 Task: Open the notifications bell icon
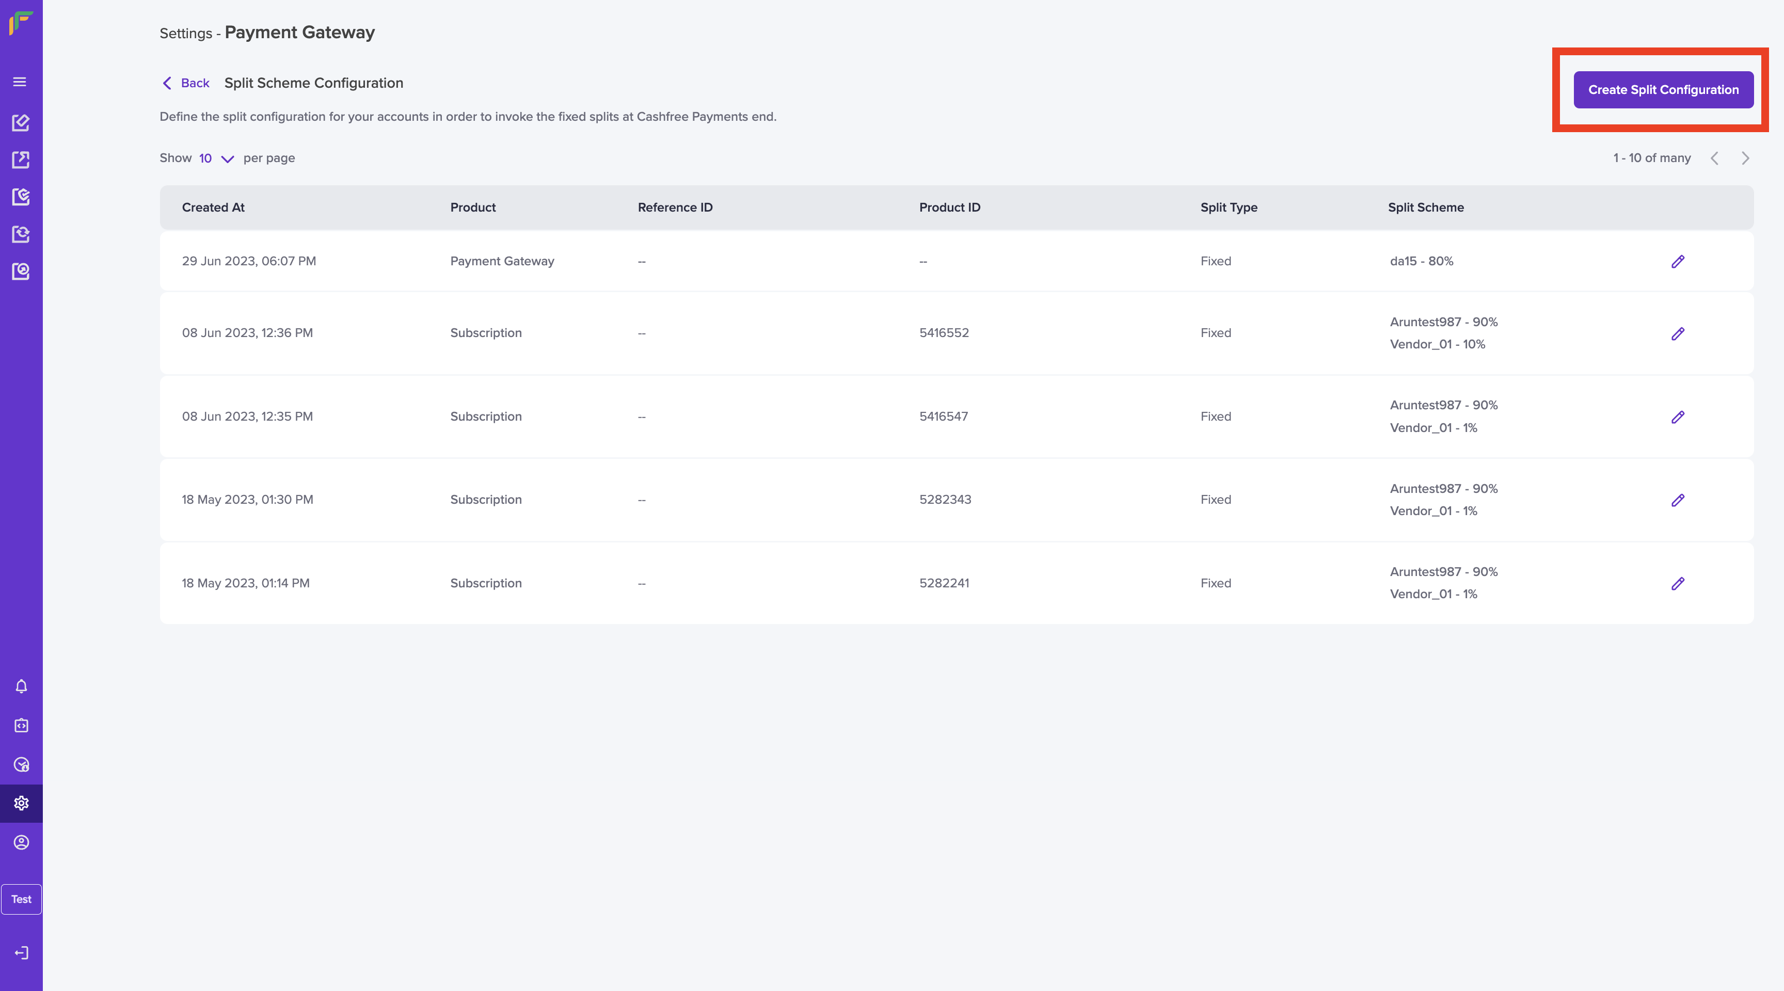22,686
